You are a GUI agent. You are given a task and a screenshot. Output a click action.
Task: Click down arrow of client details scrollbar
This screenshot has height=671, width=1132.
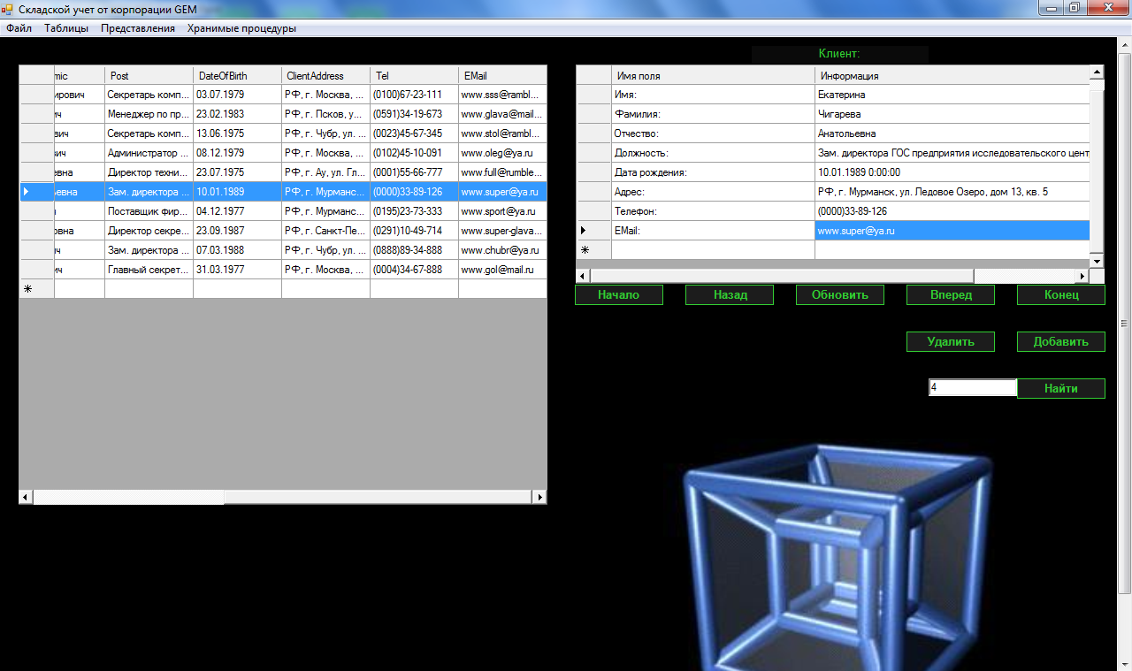click(x=1097, y=261)
